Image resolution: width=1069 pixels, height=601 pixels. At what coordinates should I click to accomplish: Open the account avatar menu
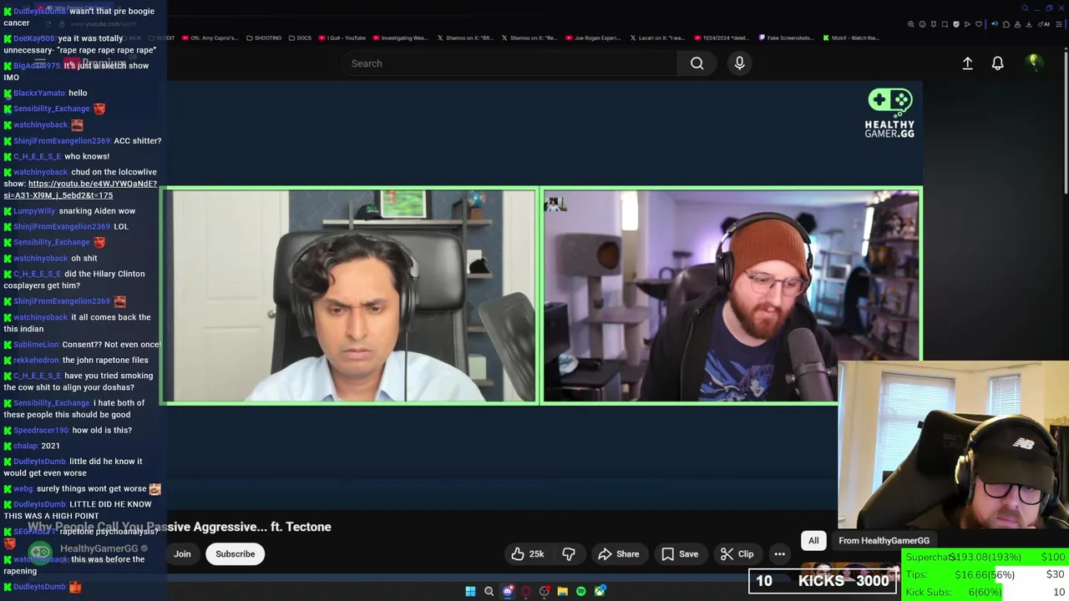coord(1033,63)
